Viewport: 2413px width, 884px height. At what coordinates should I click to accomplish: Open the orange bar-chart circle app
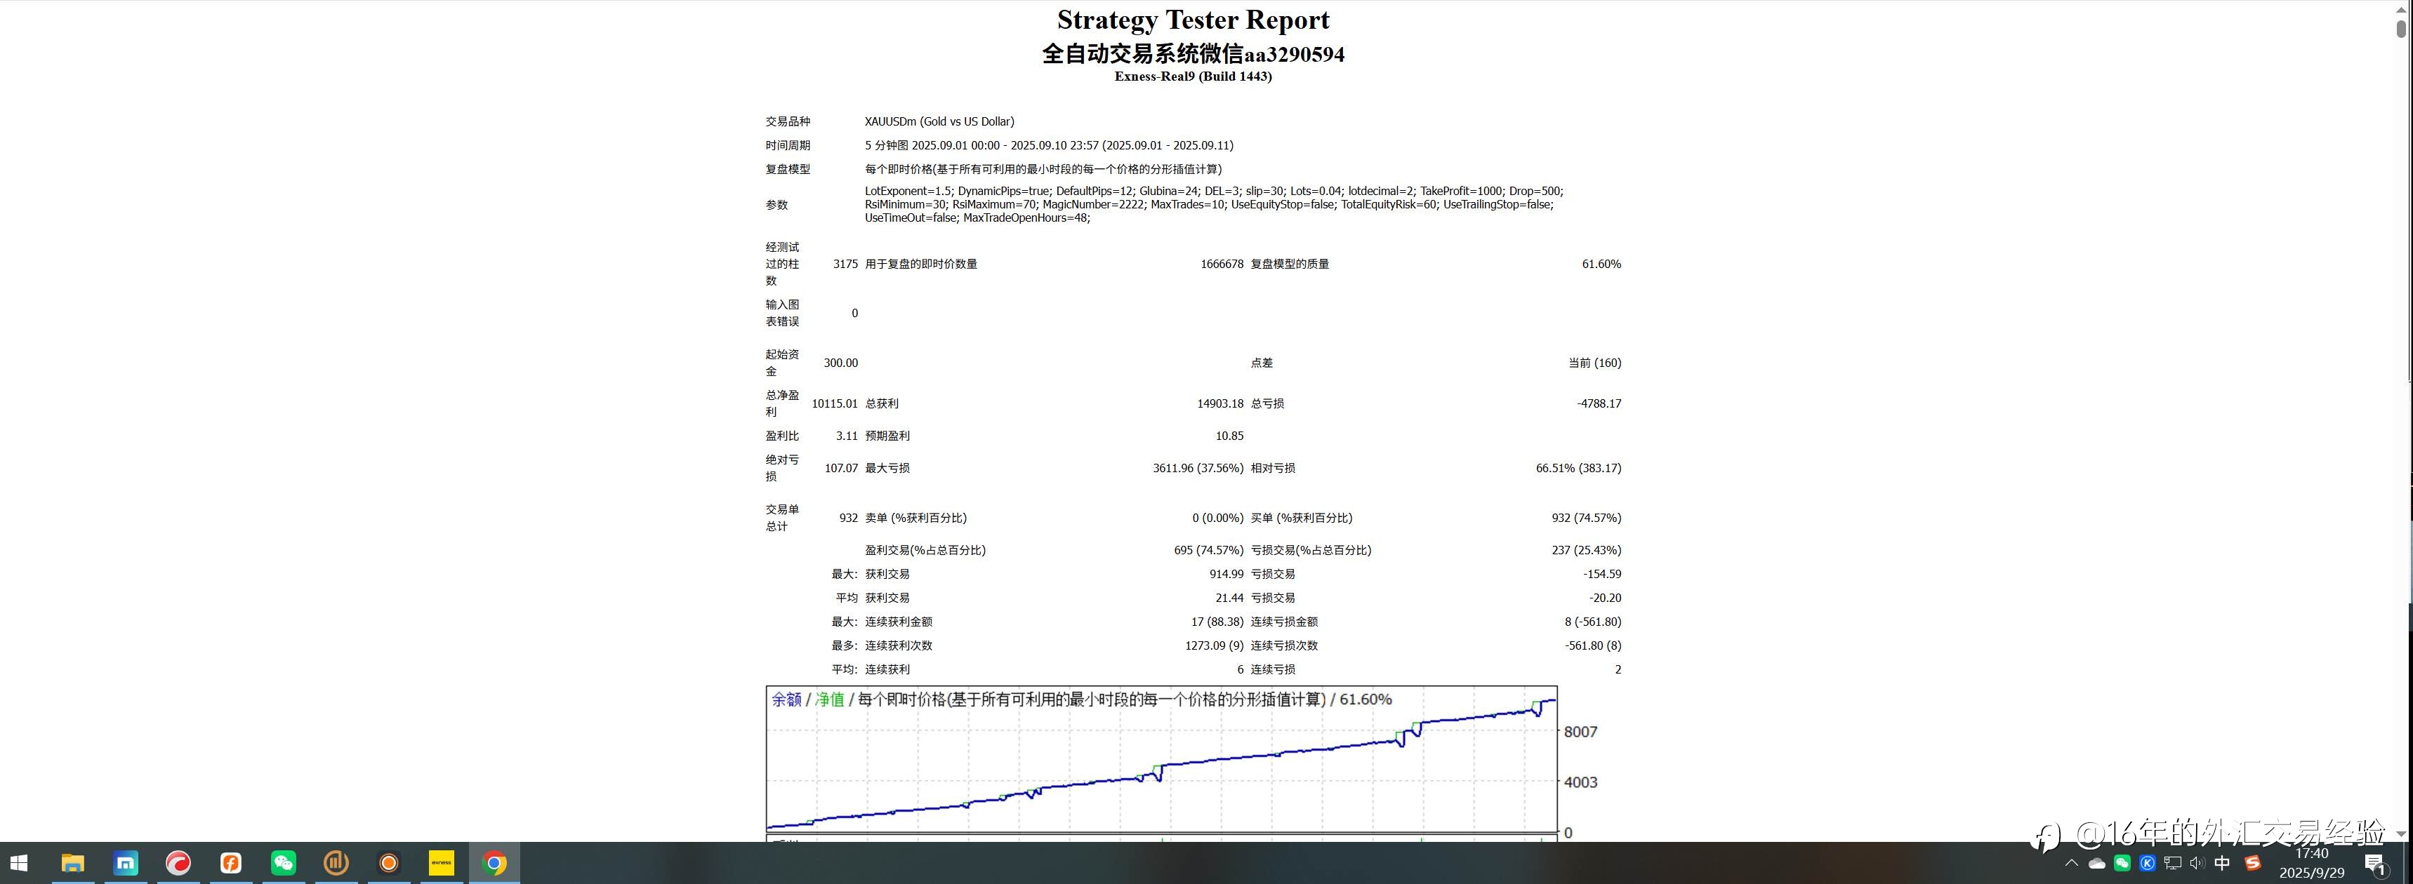336,862
